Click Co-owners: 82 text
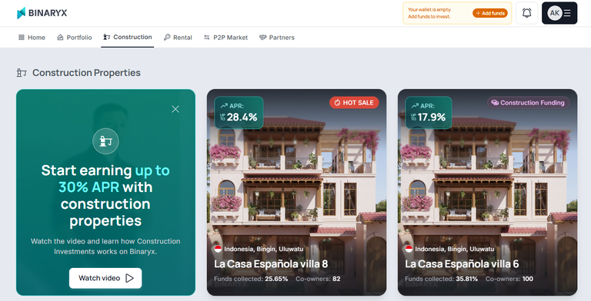Screen dimensions: 591x301 coord(318,279)
